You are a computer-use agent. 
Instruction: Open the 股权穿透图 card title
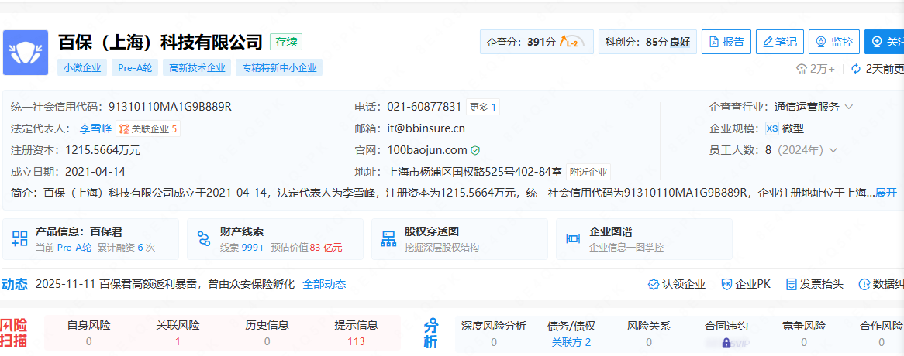(432, 231)
